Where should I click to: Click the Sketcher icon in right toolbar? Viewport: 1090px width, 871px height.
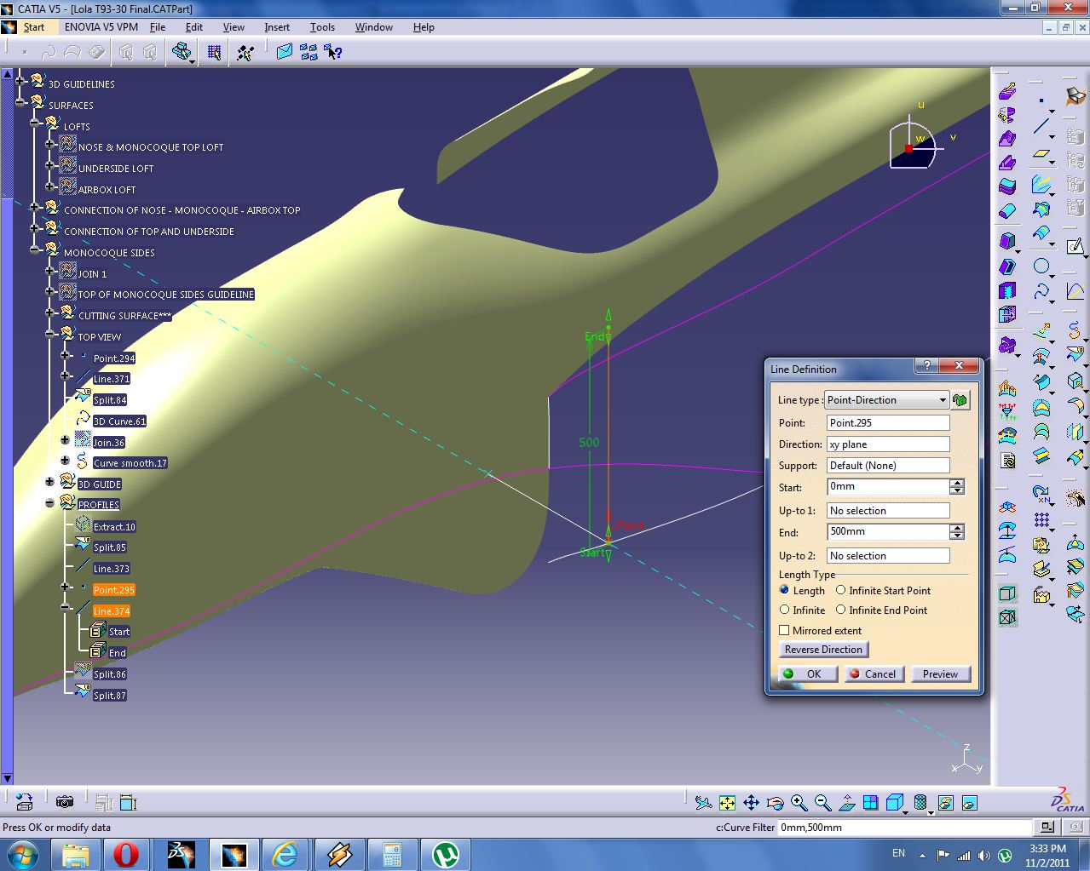coord(1076,247)
